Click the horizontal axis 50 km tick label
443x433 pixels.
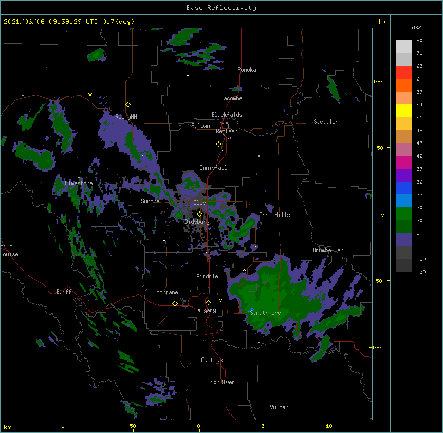(x=264, y=426)
